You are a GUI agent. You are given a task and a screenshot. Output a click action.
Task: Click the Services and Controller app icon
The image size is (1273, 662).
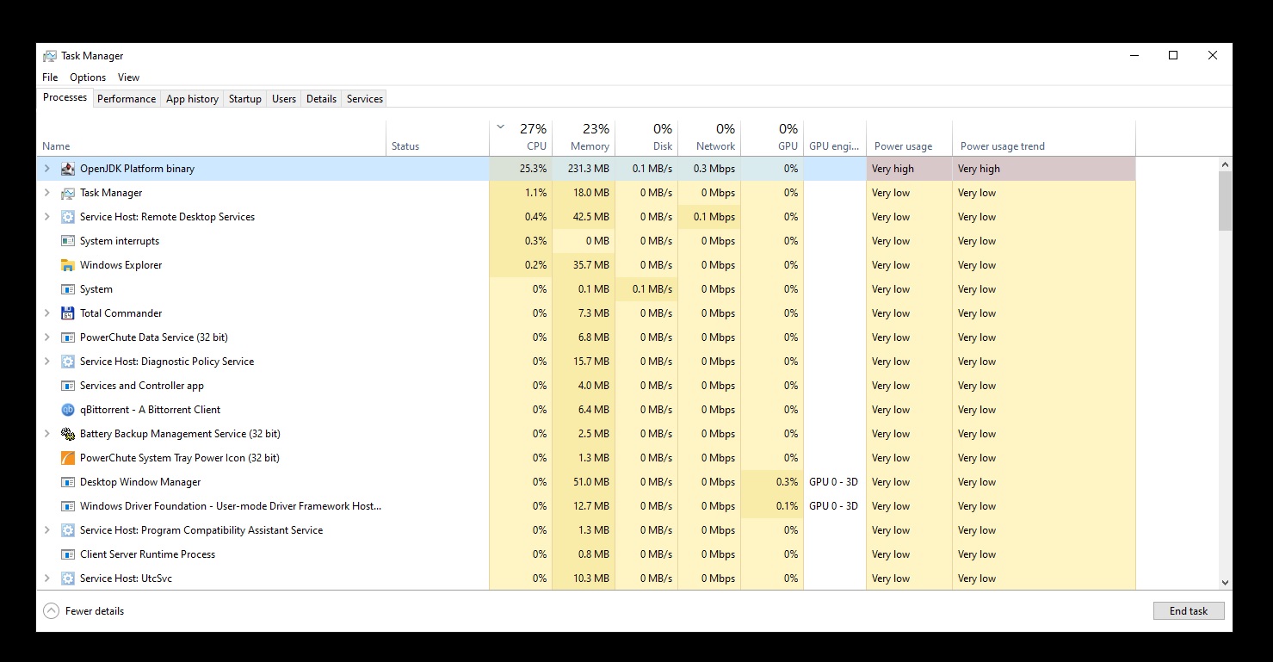tap(68, 386)
